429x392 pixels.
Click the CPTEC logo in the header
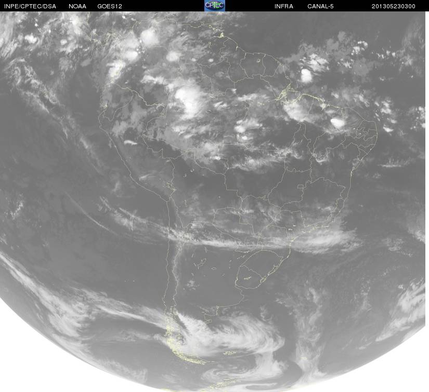coord(215,6)
